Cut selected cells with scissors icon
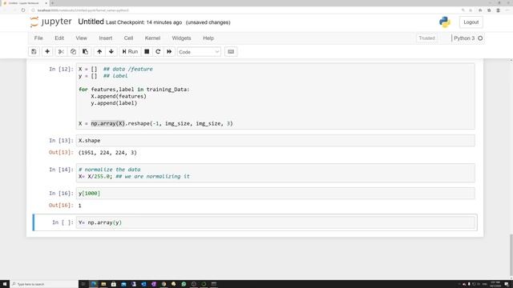513x288 pixels. pos(61,51)
